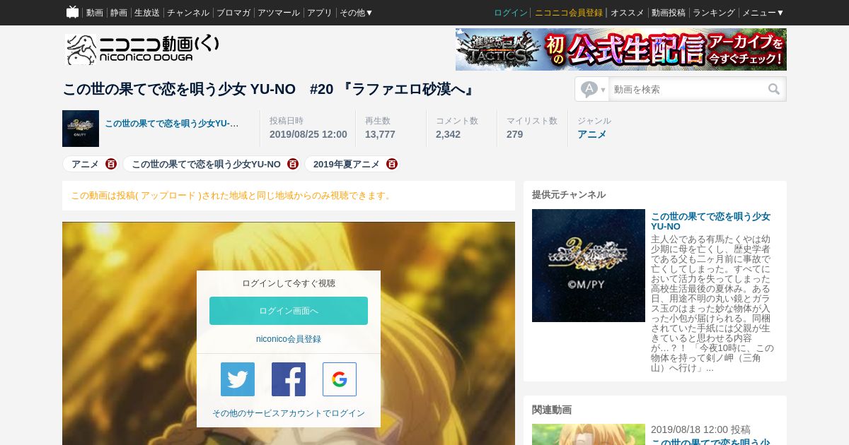Click the channel thumbnail beside the uploader name
Image resolution: width=849 pixels, height=445 pixels.
click(x=81, y=129)
